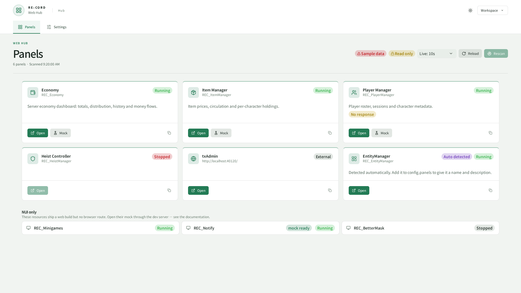
Task: Click the mock ready badge on REC_Notify
Action: [299, 228]
